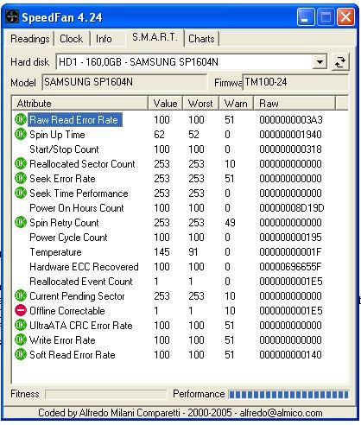Click the Fitness progress bar
361x425 pixels.
pyautogui.click(x=105, y=394)
